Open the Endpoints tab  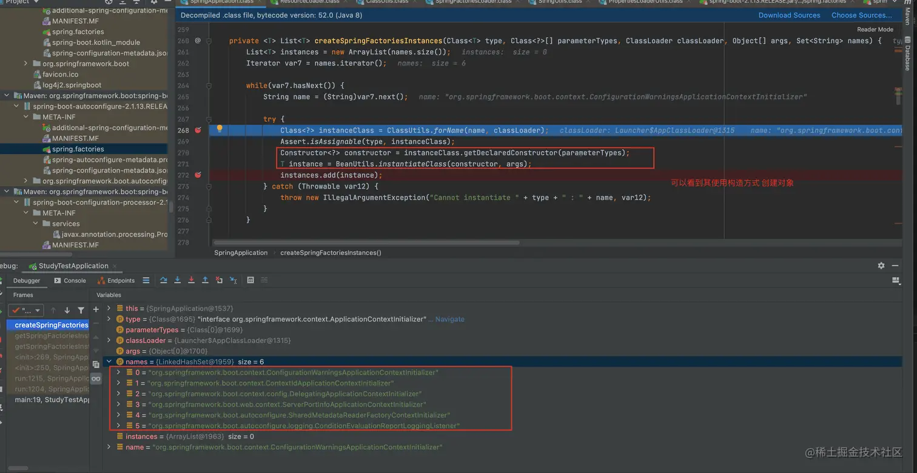click(x=116, y=281)
